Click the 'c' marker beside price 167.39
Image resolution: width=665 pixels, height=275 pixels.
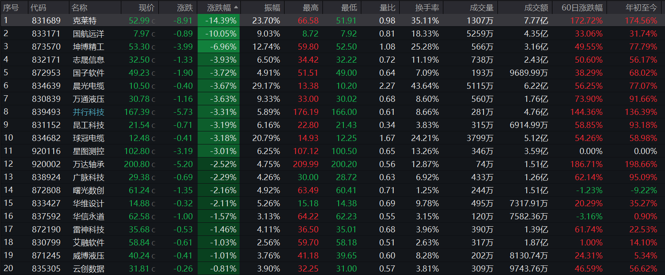(153, 112)
